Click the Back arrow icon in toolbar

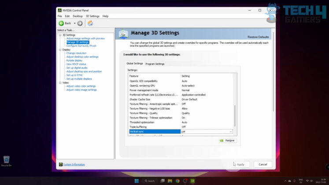tap(61, 23)
